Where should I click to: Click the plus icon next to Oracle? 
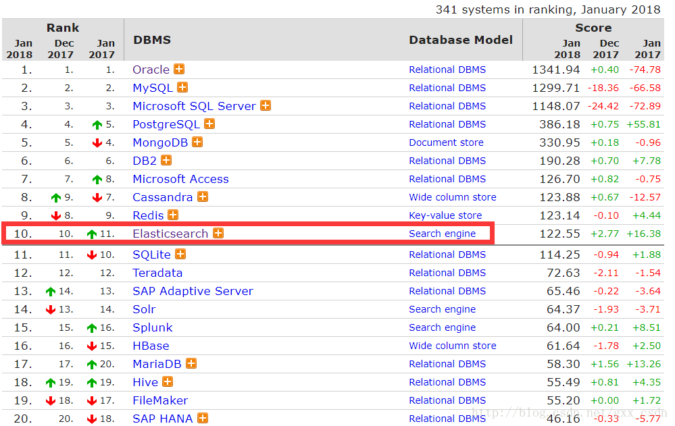[179, 69]
